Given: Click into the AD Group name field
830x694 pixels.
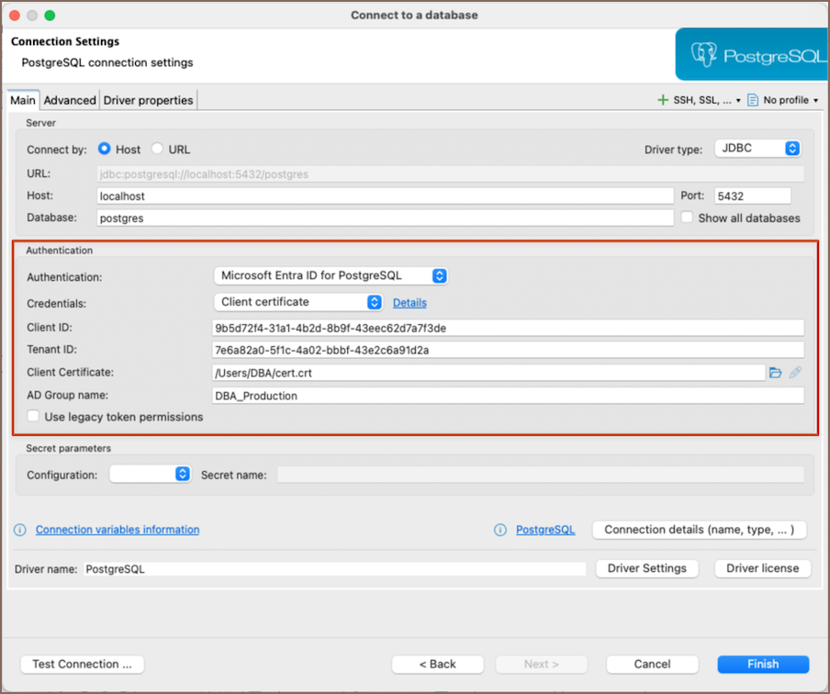Looking at the screenshot, I should coord(507,396).
